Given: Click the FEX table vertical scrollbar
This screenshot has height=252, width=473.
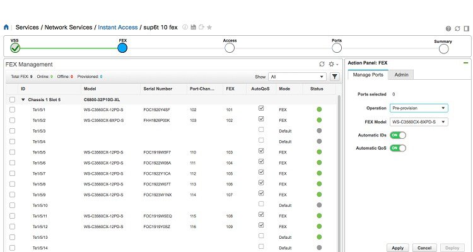Looking at the screenshot, I should point(339,173).
